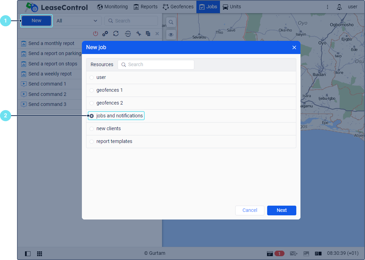Open the Geofences tab
The image size is (365, 260).
[x=178, y=7]
